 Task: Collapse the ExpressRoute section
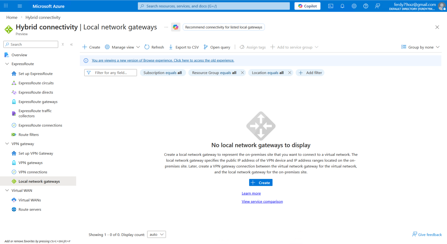coord(7,64)
